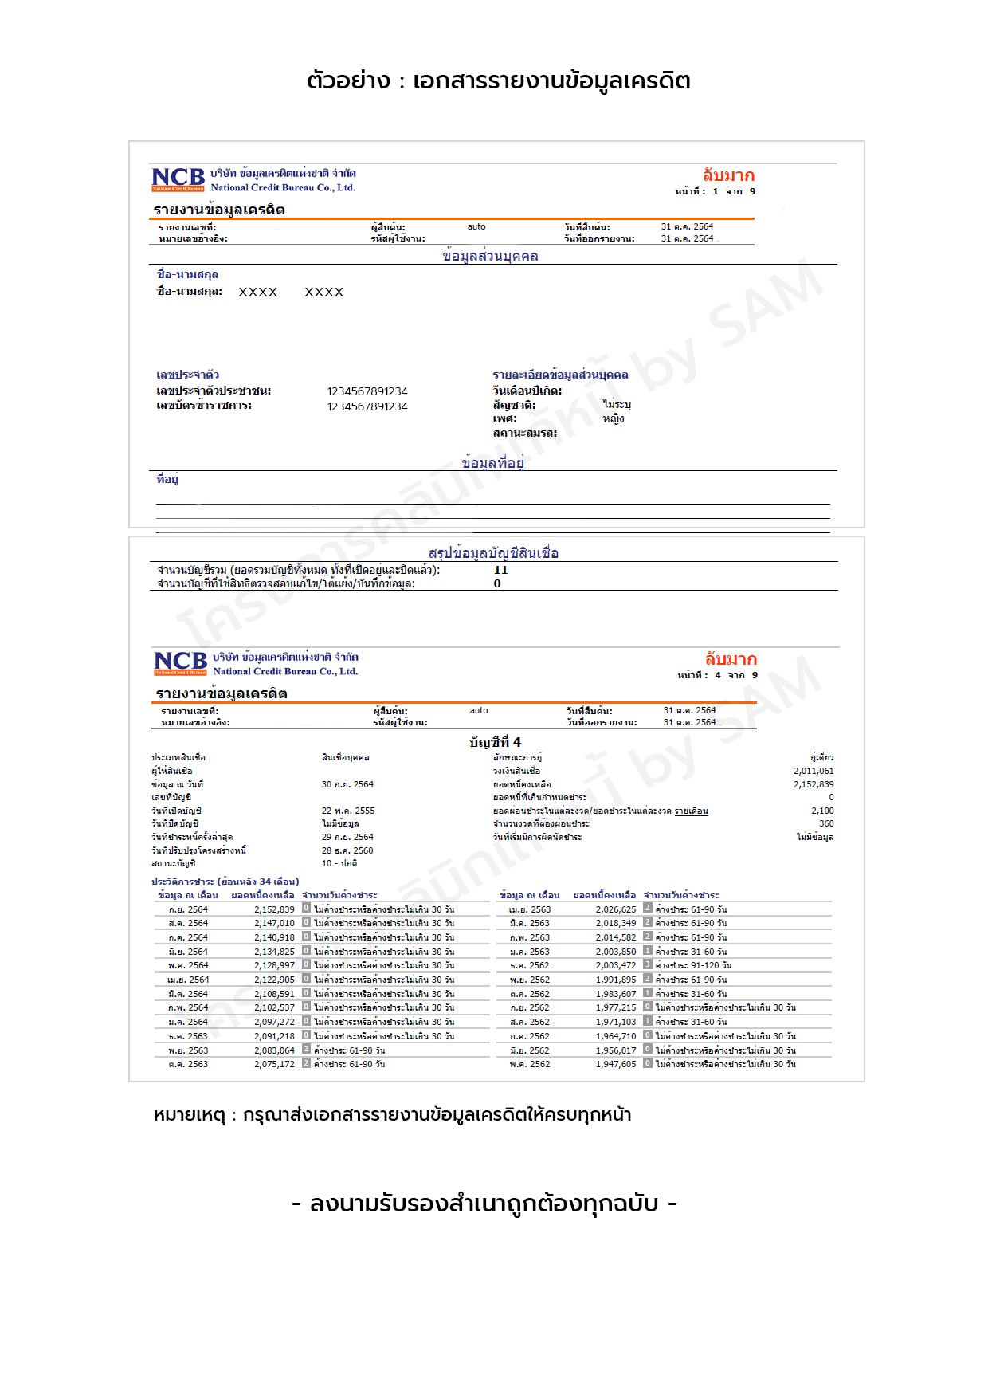988x1398 pixels.
Task: Click the สรุปข้อมูลบัญชีสินเชื่อ heading
Action: [493, 553]
